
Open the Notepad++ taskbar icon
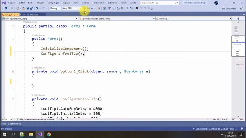(22, 135)
